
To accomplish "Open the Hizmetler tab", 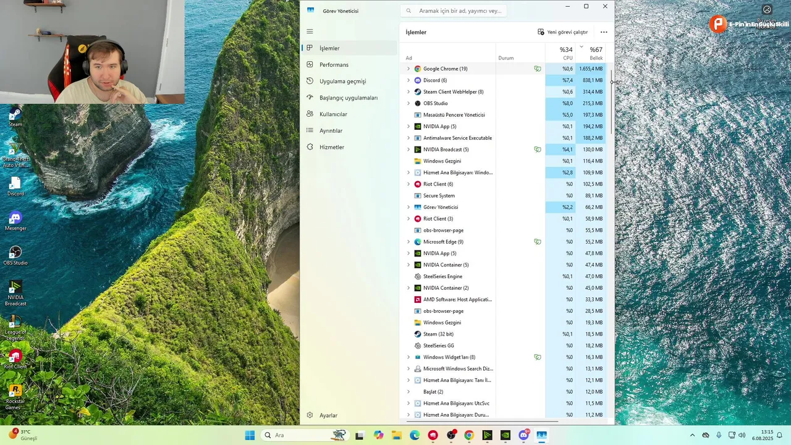I will pyautogui.click(x=349, y=147).
